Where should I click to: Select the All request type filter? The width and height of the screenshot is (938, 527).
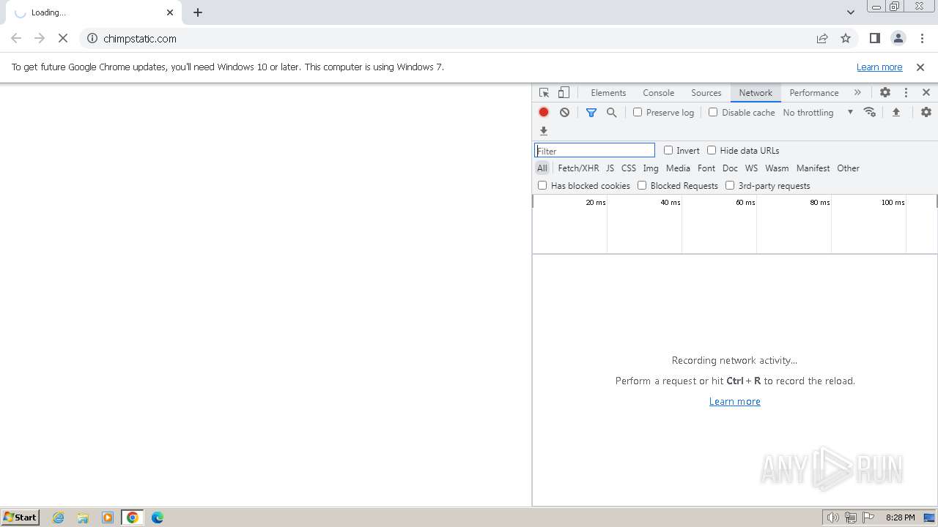tap(542, 168)
